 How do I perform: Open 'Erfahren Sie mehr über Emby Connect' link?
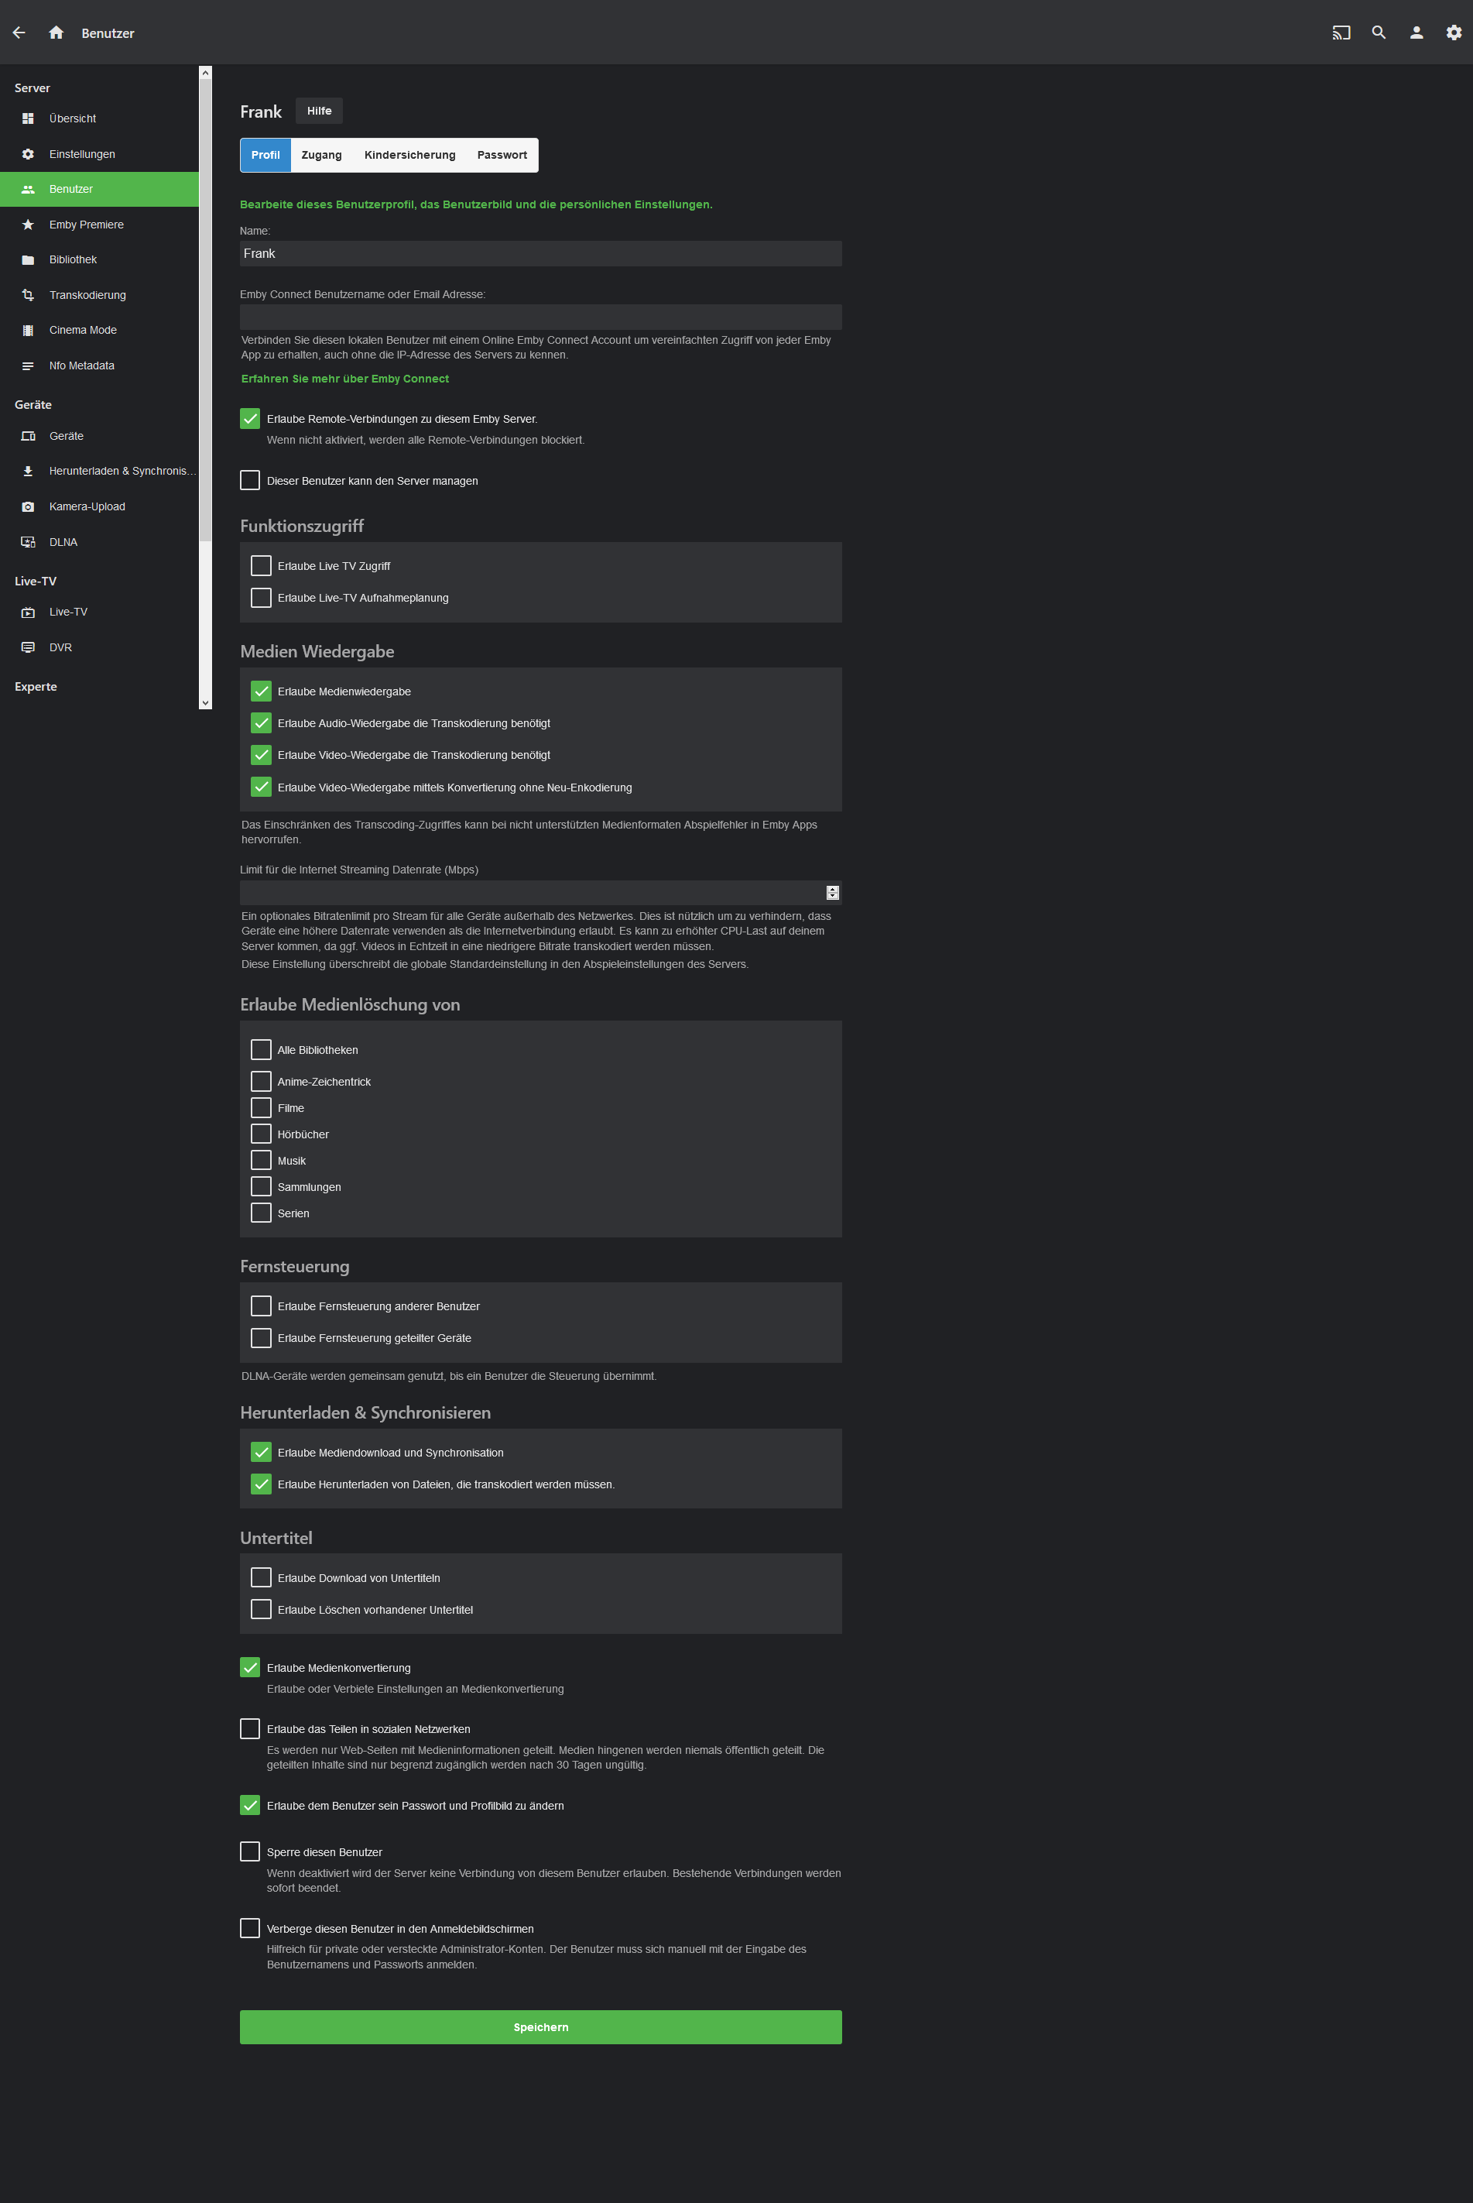pyautogui.click(x=344, y=379)
